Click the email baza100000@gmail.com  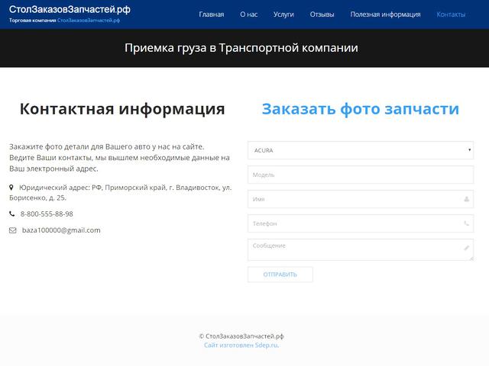tap(61, 230)
